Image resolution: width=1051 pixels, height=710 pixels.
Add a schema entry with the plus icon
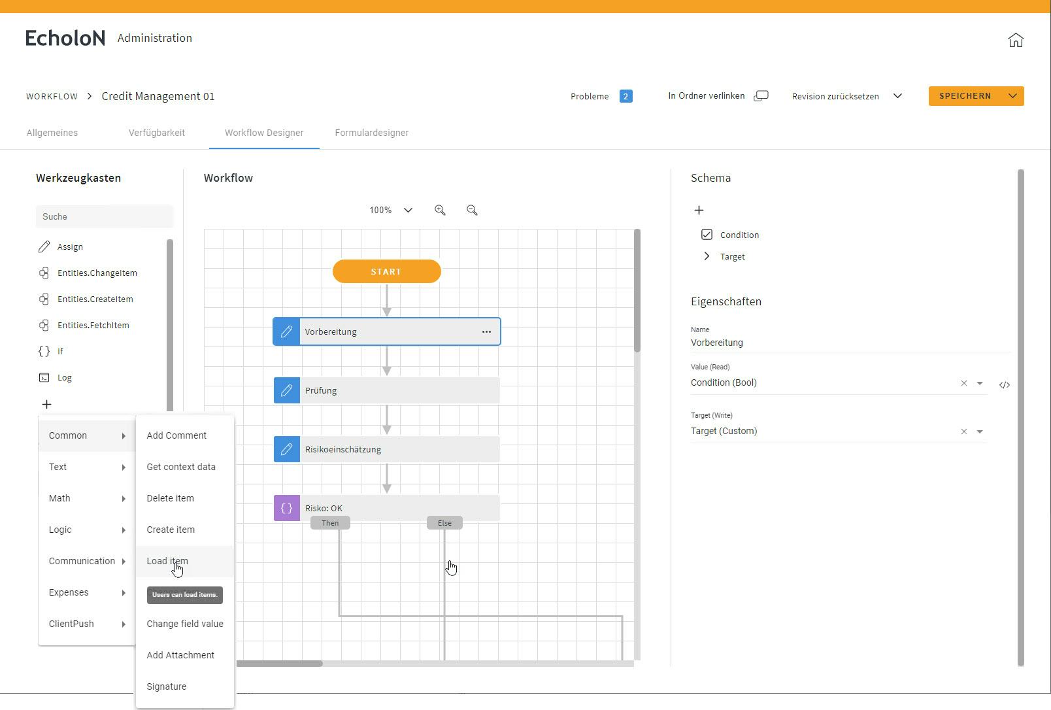click(x=699, y=210)
